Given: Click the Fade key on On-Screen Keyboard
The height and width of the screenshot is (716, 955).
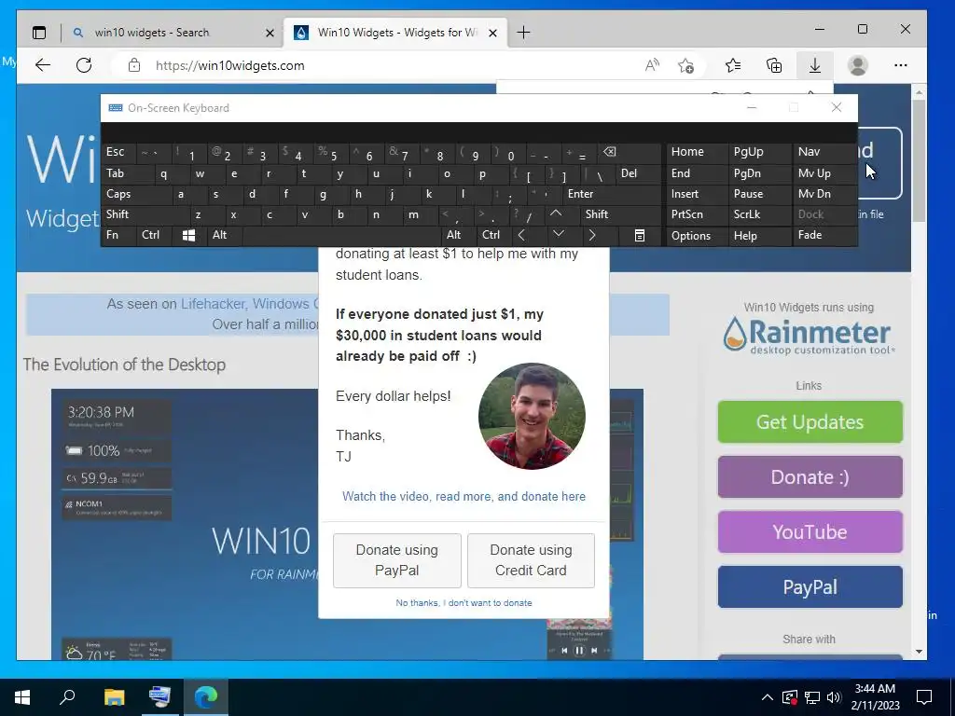Looking at the screenshot, I should point(824,235).
